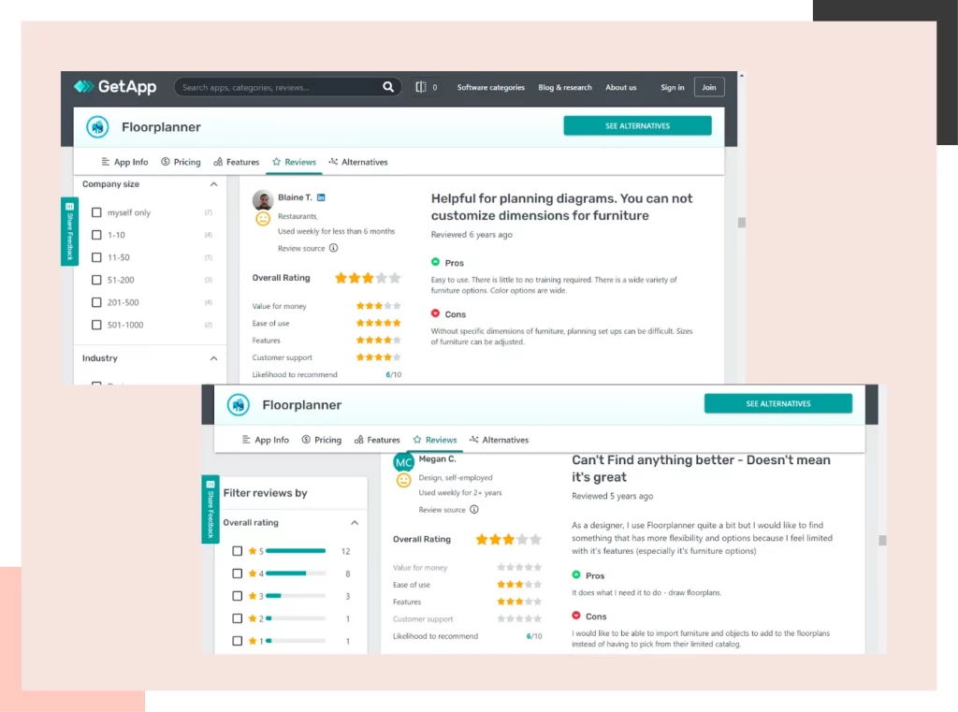958x712 pixels.
Task: Open Features tab in top window
Action: [237, 162]
